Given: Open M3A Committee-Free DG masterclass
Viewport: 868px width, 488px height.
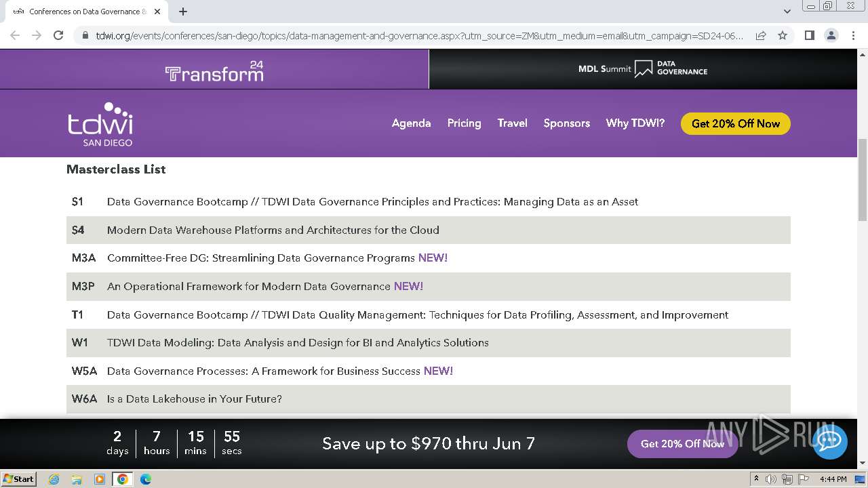Looking at the screenshot, I should [x=261, y=258].
